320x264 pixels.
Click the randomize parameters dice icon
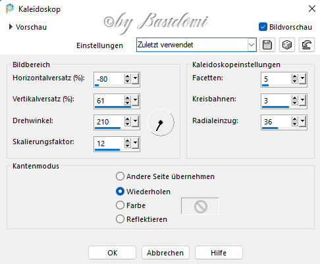287,45
